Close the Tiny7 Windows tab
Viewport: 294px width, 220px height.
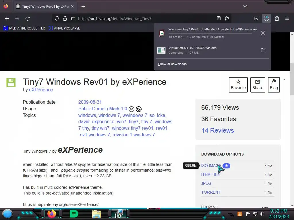point(72,6)
